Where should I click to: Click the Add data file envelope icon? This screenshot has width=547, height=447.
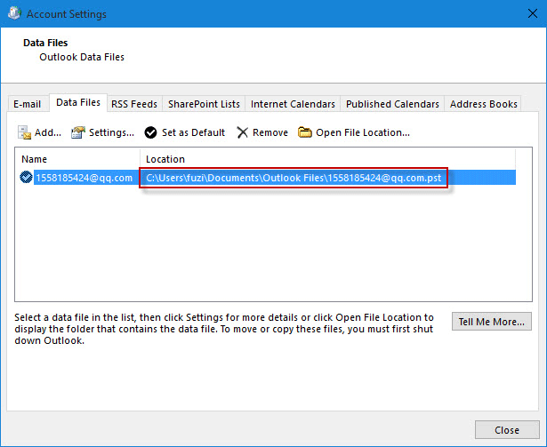click(24, 132)
